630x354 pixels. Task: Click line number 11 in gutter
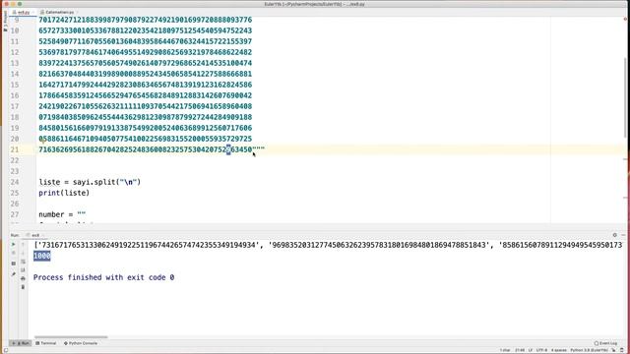tap(15, 41)
